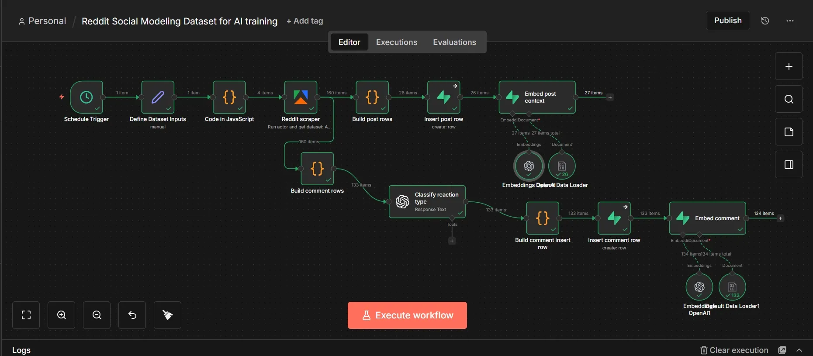Click the '27 items' label after Embed post context
Image resolution: width=813 pixels, height=356 pixels.
[x=593, y=93]
